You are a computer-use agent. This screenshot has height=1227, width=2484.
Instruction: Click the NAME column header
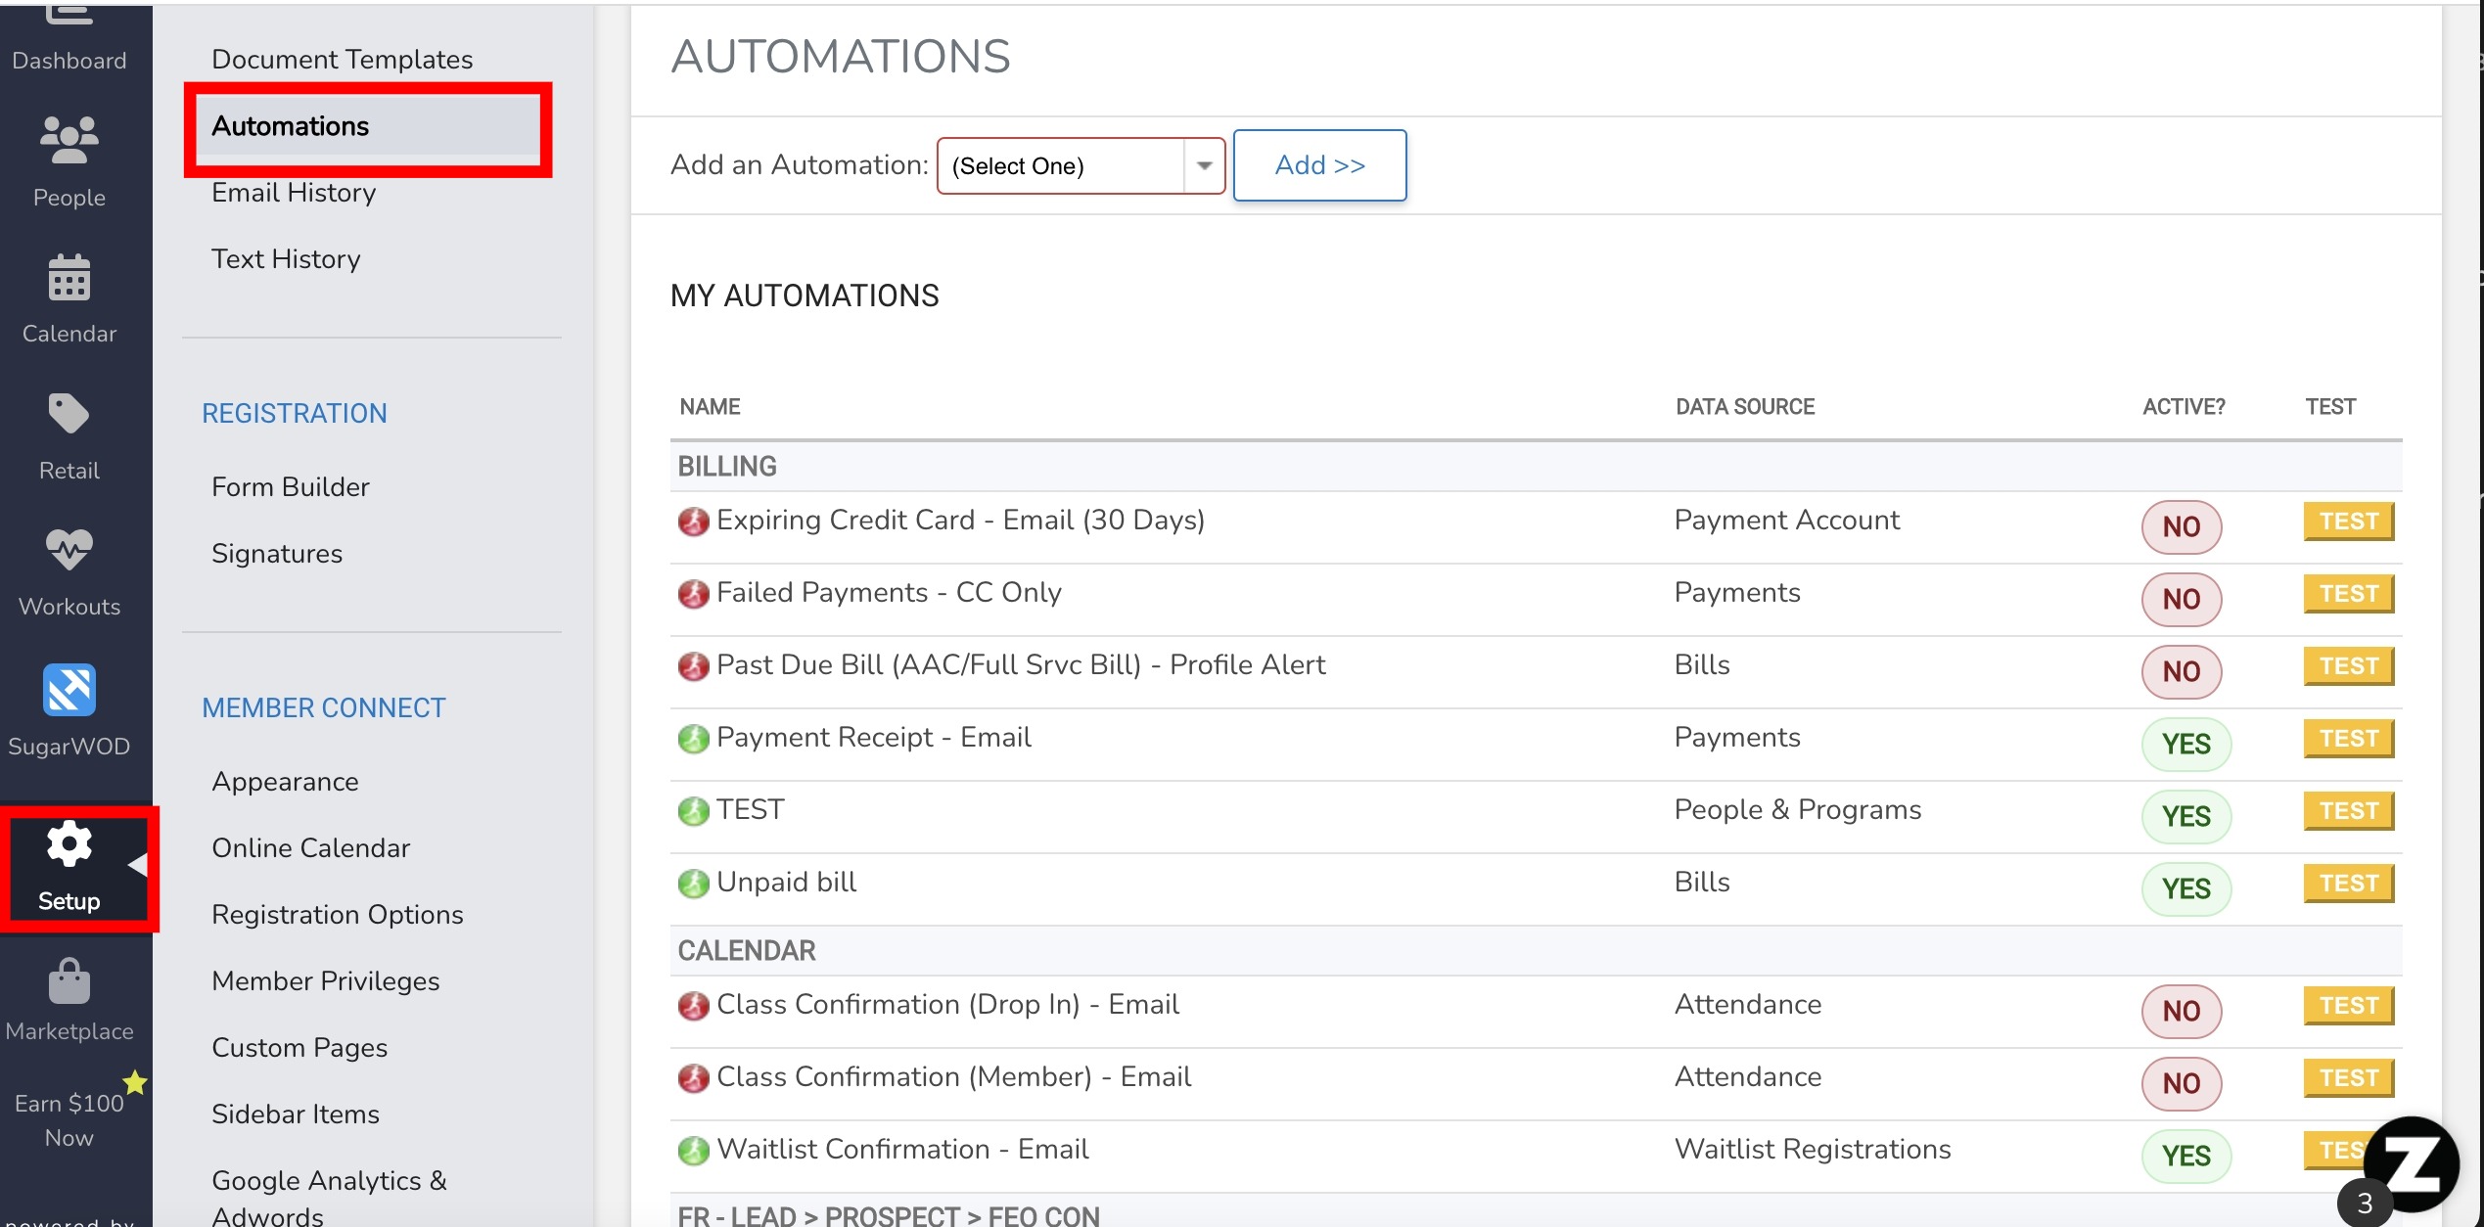pos(710,407)
